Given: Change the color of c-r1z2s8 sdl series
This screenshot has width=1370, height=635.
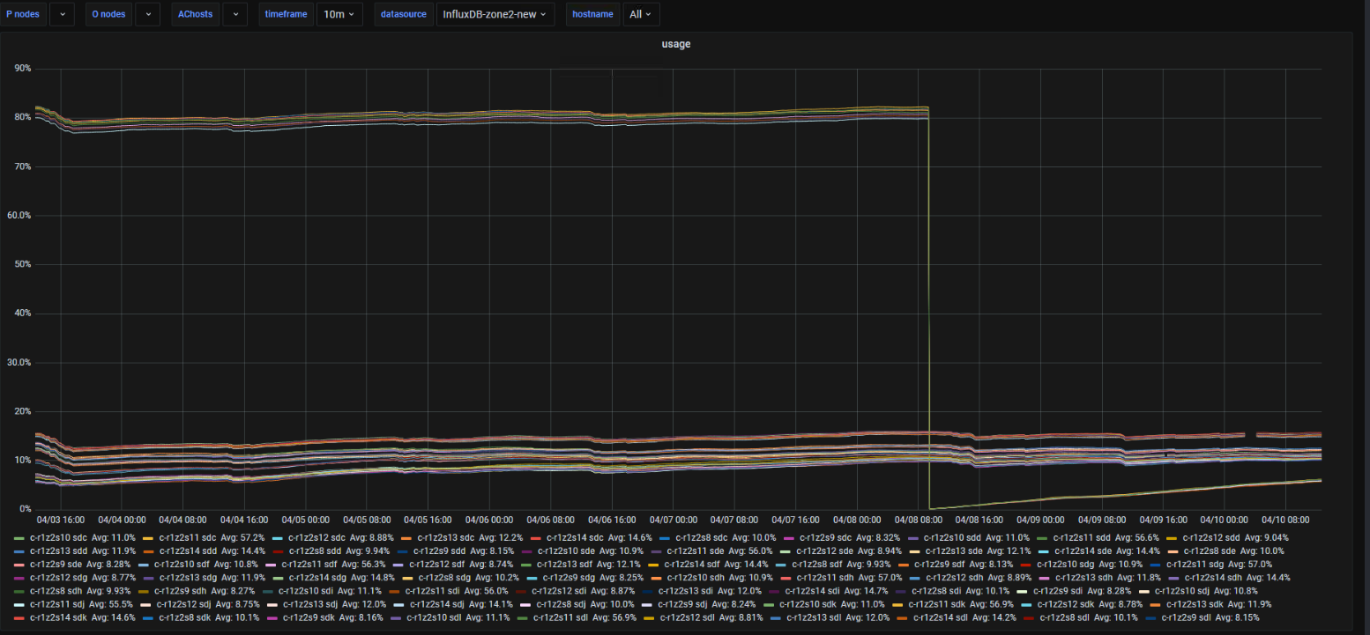Looking at the screenshot, I should point(1027,617).
